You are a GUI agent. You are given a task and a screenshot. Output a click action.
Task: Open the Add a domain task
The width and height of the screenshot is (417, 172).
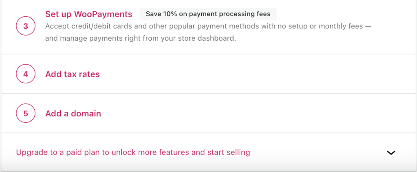[73, 113]
